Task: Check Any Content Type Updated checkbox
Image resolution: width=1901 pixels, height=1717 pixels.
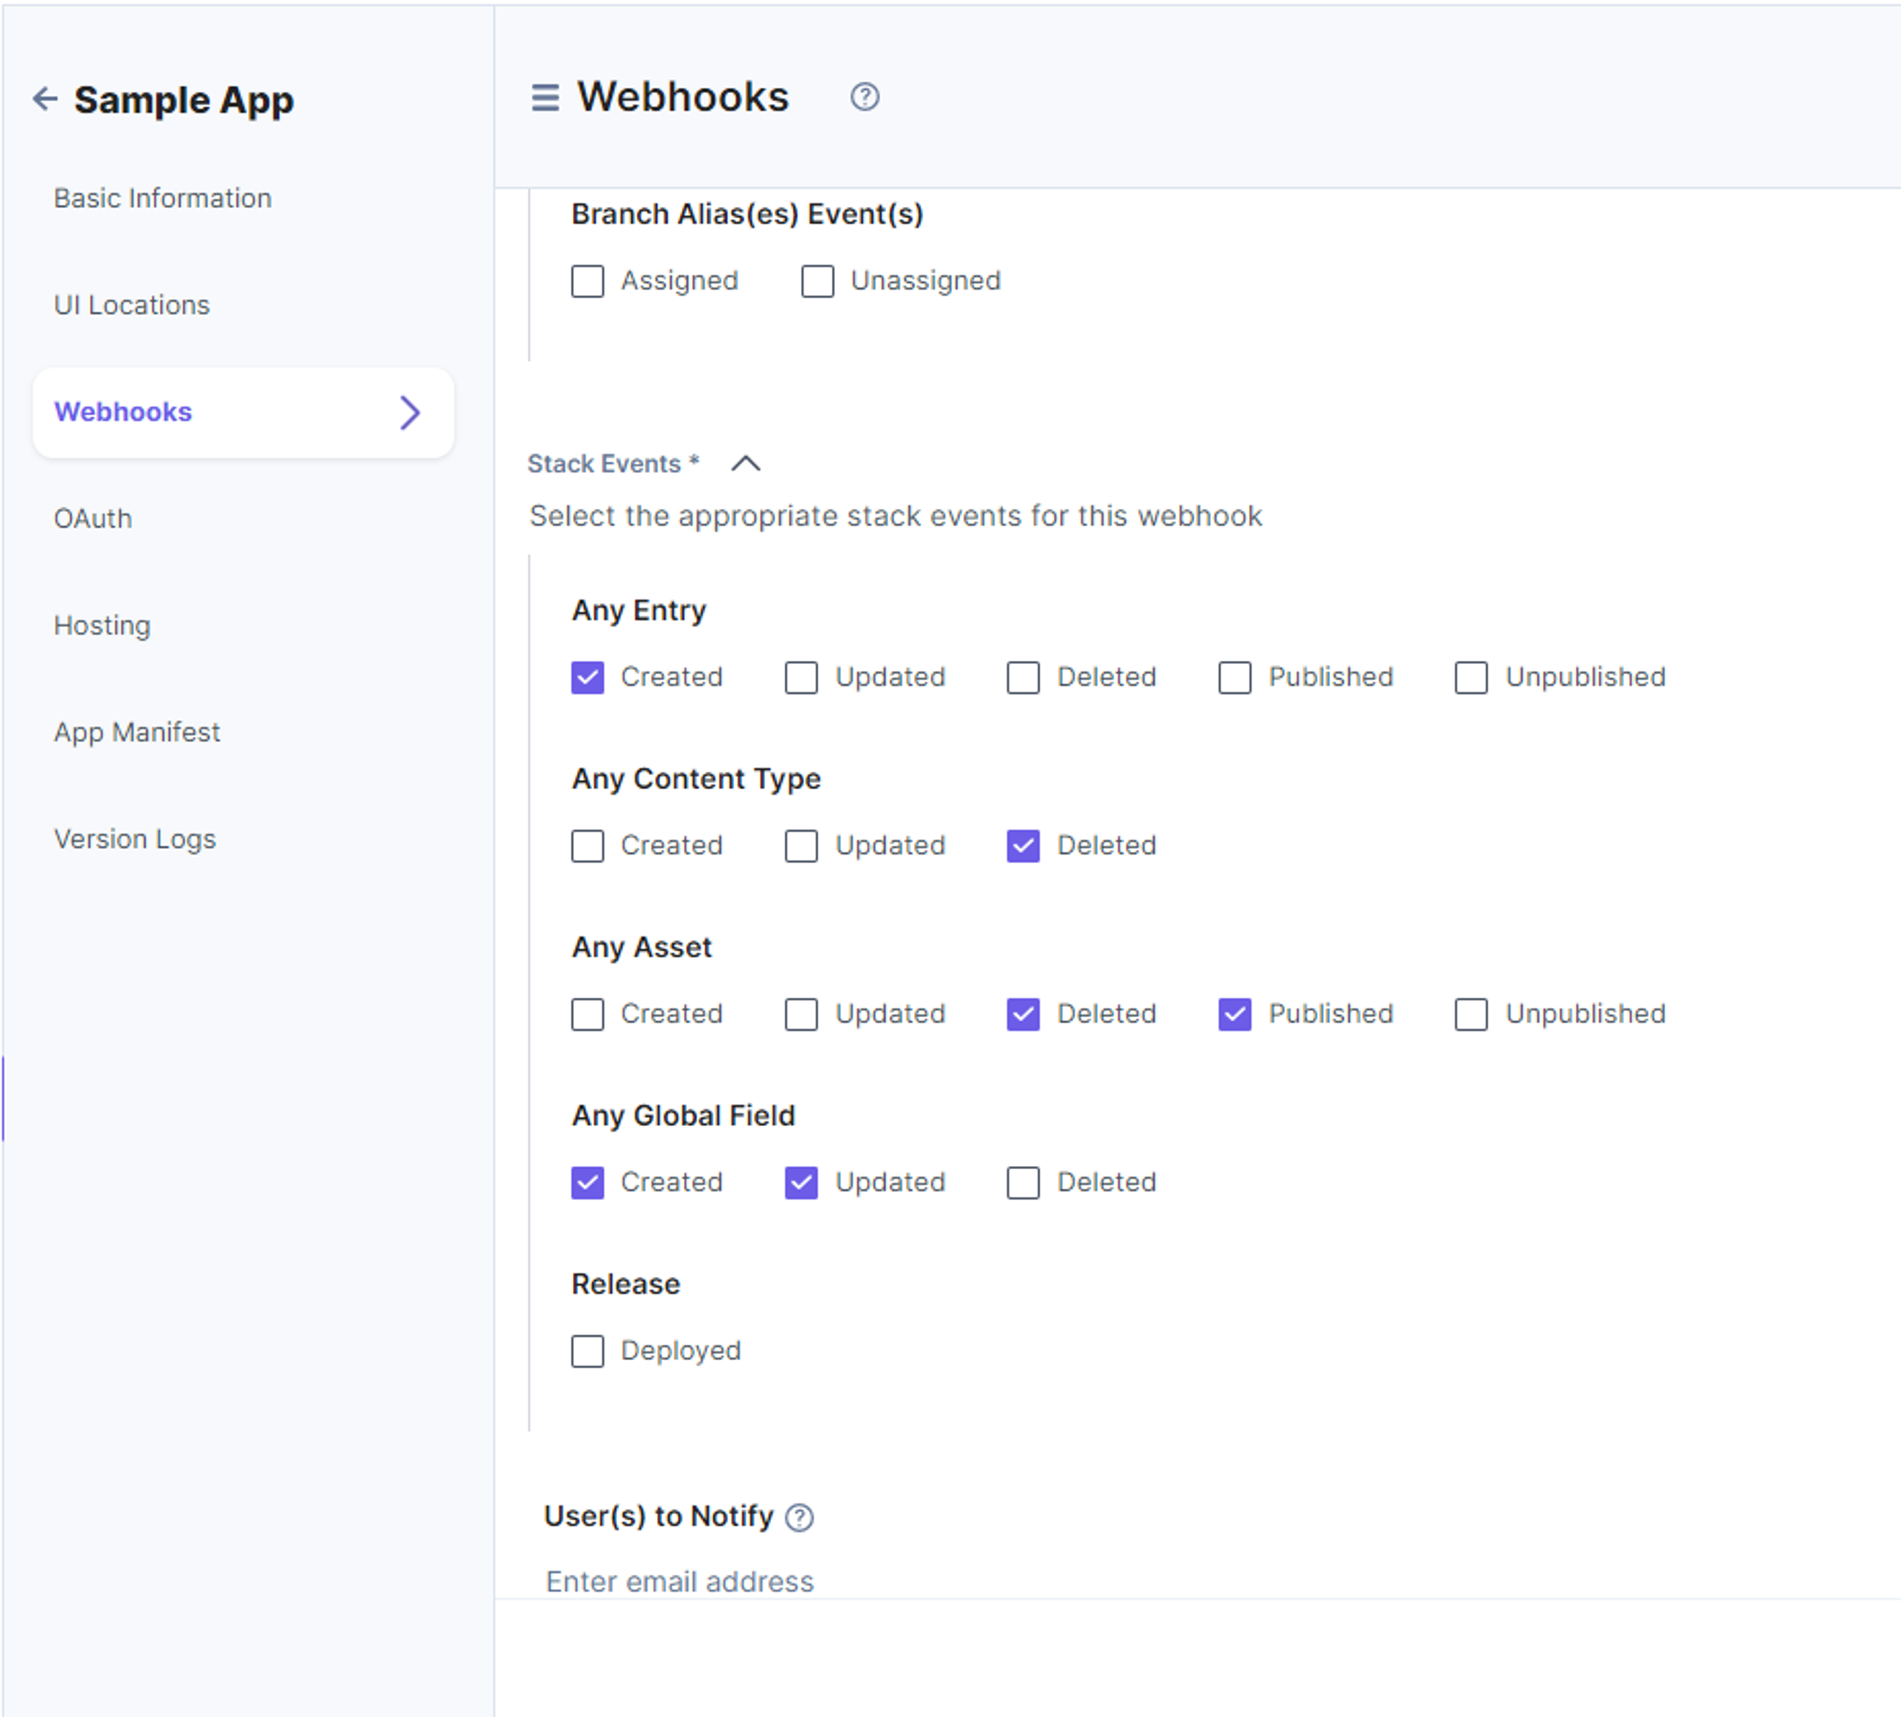Action: (801, 846)
